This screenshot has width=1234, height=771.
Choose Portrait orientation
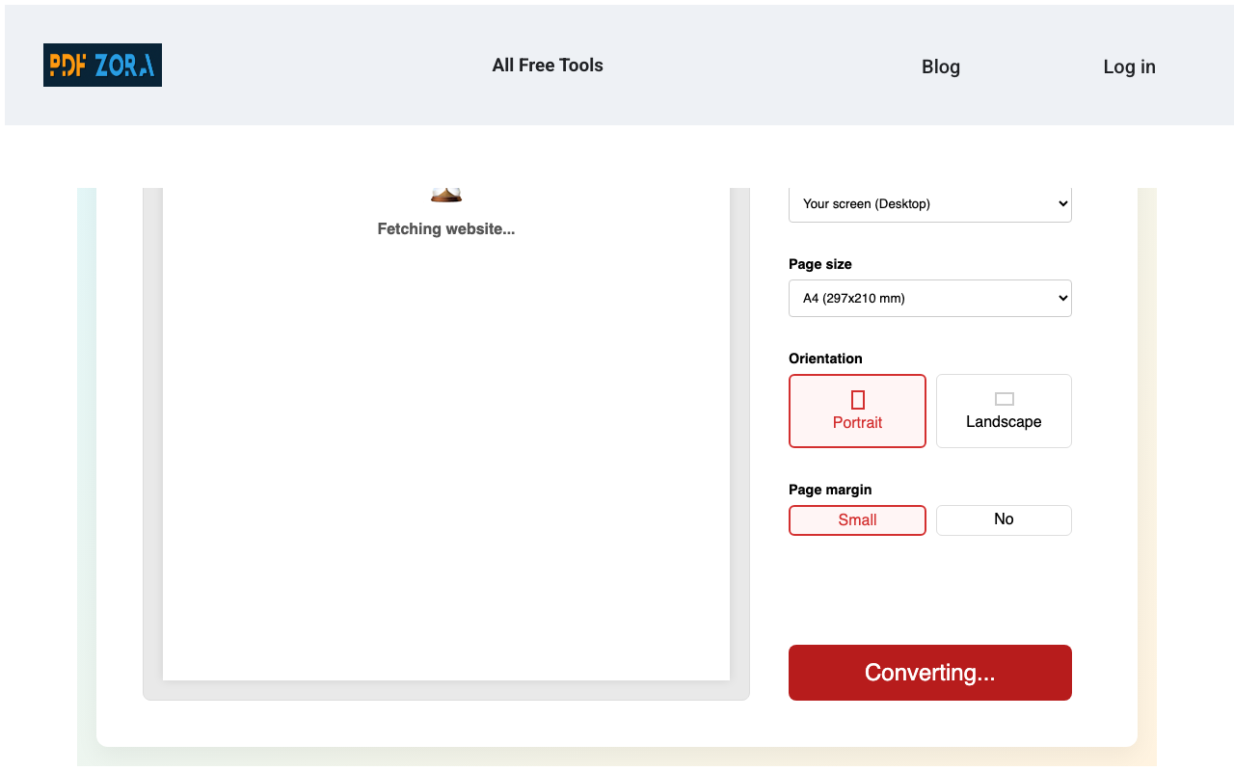[x=857, y=411]
